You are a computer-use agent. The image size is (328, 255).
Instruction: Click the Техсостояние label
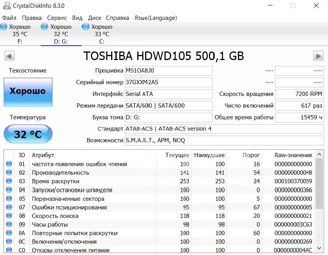tap(28, 71)
